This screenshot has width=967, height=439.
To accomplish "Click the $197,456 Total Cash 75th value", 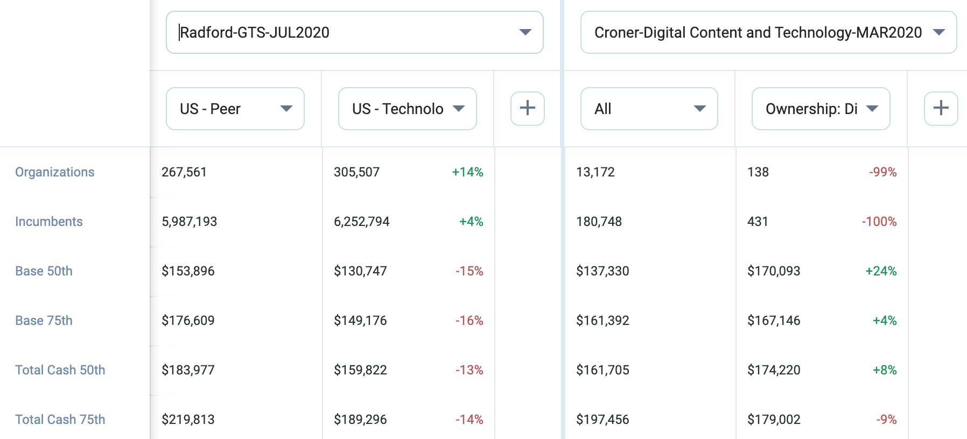I will 602,420.
